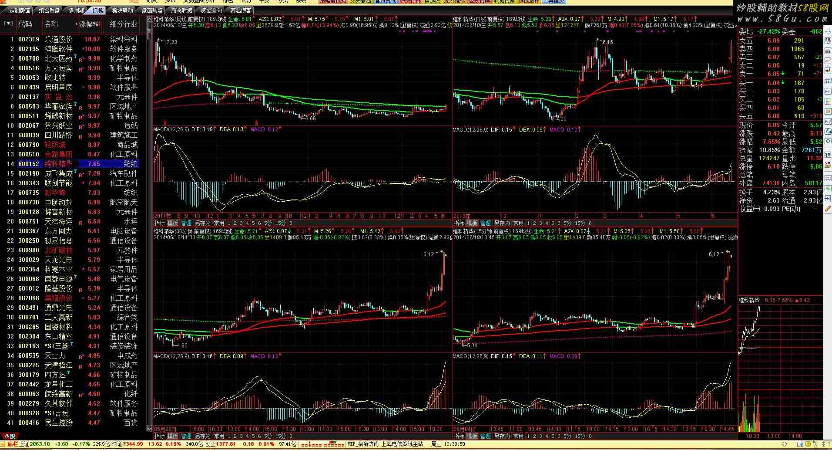
Task: Switch to the 资金流向 tab
Action: click(x=211, y=10)
